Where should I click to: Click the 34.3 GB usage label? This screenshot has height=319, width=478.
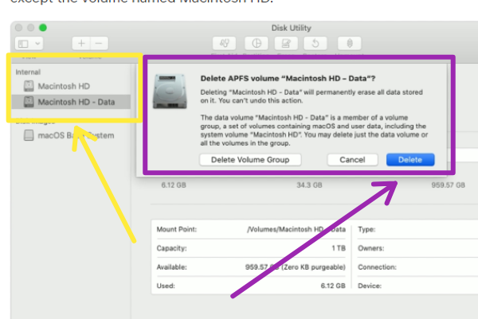[x=309, y=185]
